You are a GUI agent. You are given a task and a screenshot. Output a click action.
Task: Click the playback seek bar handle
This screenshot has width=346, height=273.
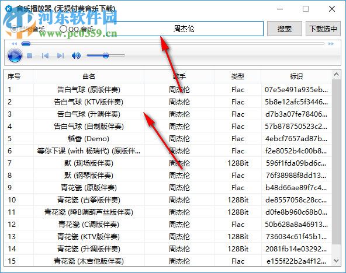click(26, 44)
